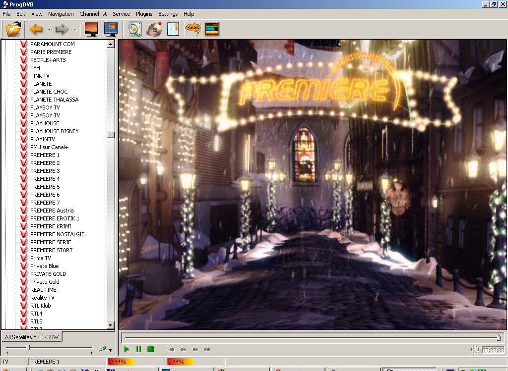Select the PLANETE THALASSA channel
508x371 pixels.
pyautogui.click(x=55, y=99)
